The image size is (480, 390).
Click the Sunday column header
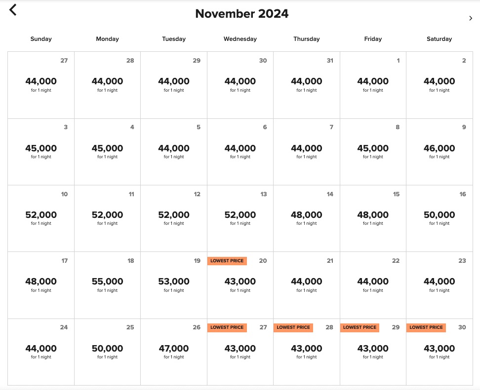point(40,39)
